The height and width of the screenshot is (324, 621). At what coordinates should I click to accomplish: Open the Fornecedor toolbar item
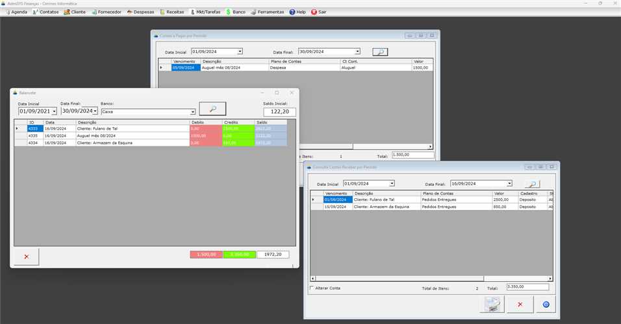(101, 12)
